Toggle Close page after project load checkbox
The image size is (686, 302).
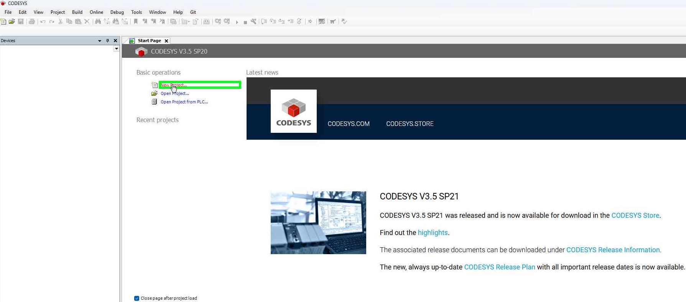pyautogui.click(x=137, y=298)
